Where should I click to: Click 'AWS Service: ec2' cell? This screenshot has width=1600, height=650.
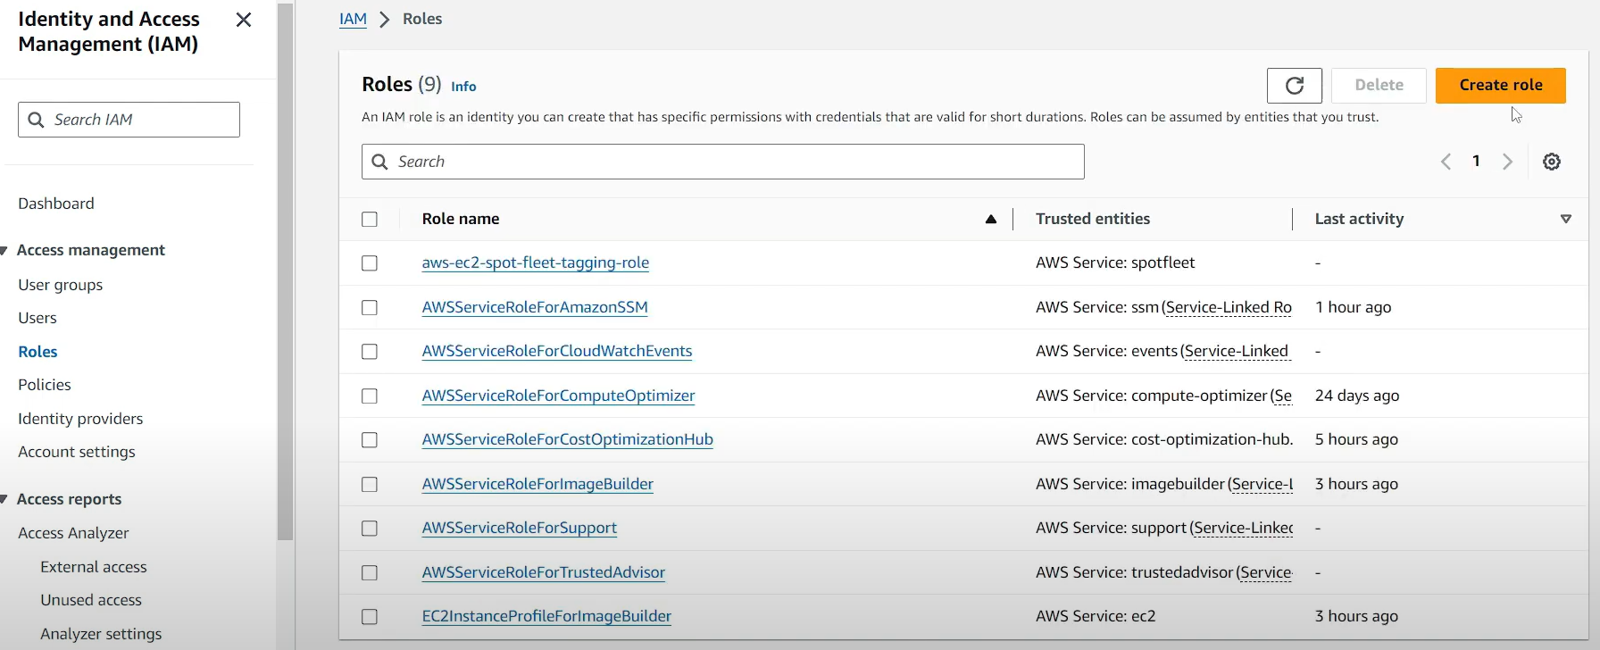1096,616
